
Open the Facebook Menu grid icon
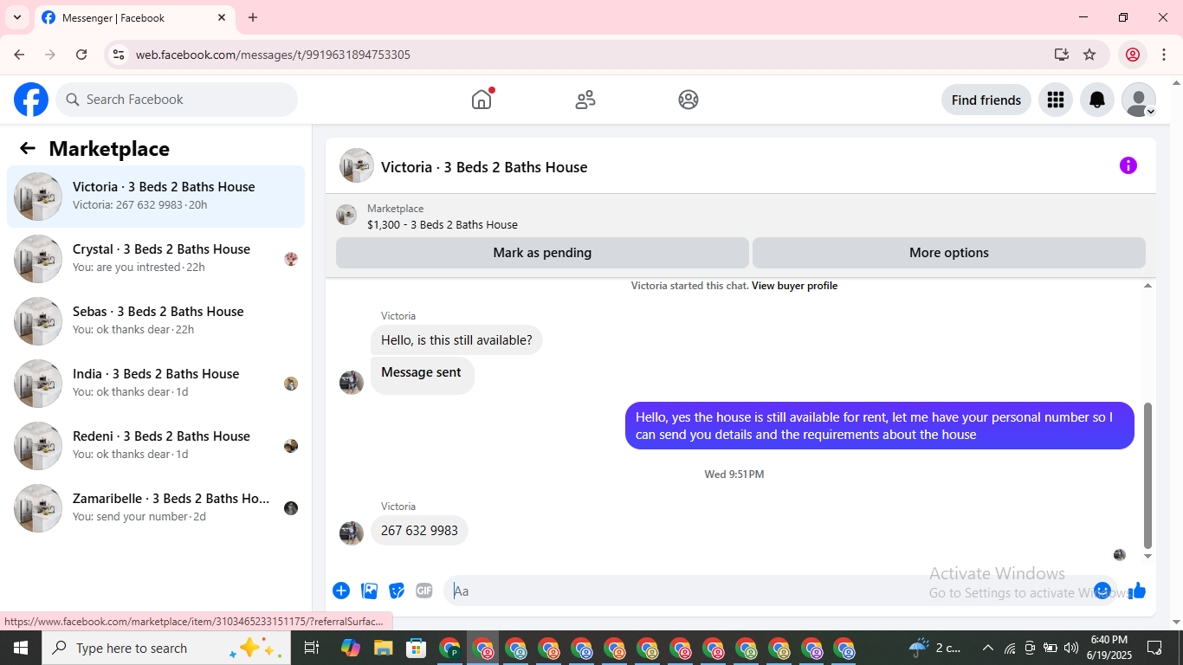[x=1055, y=100]
